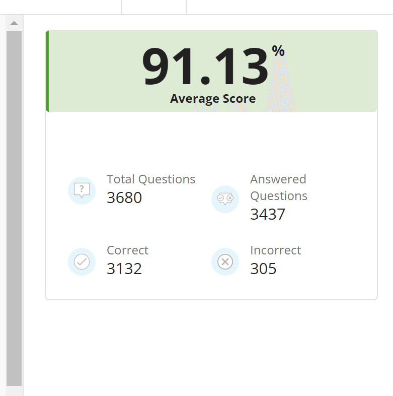Click the Incorrect label
Image resolution: width=393 pixels, height=396 pixels.
coord(275,250)
